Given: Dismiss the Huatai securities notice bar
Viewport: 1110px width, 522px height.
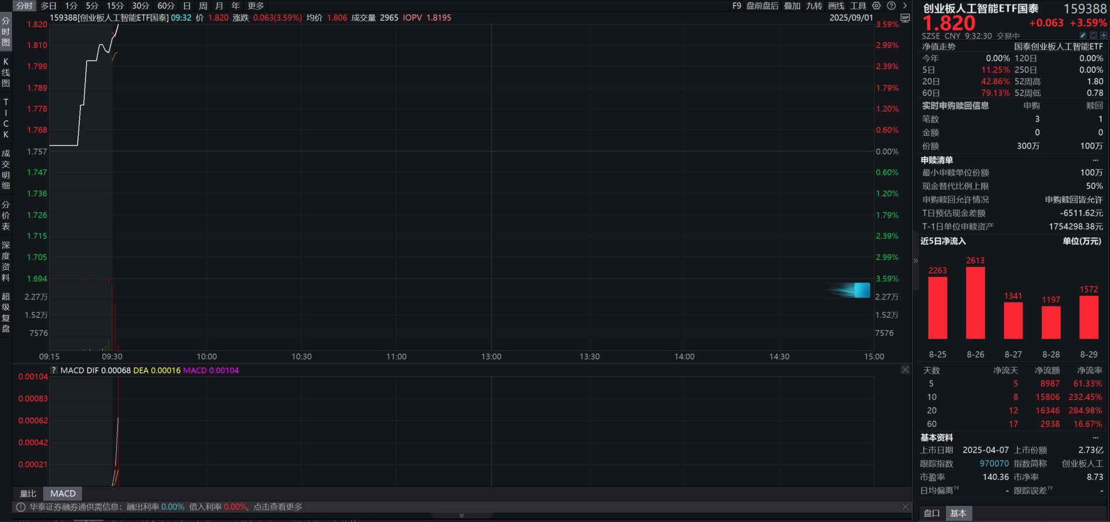Looking at the screenshot, I should pos(905,507).
